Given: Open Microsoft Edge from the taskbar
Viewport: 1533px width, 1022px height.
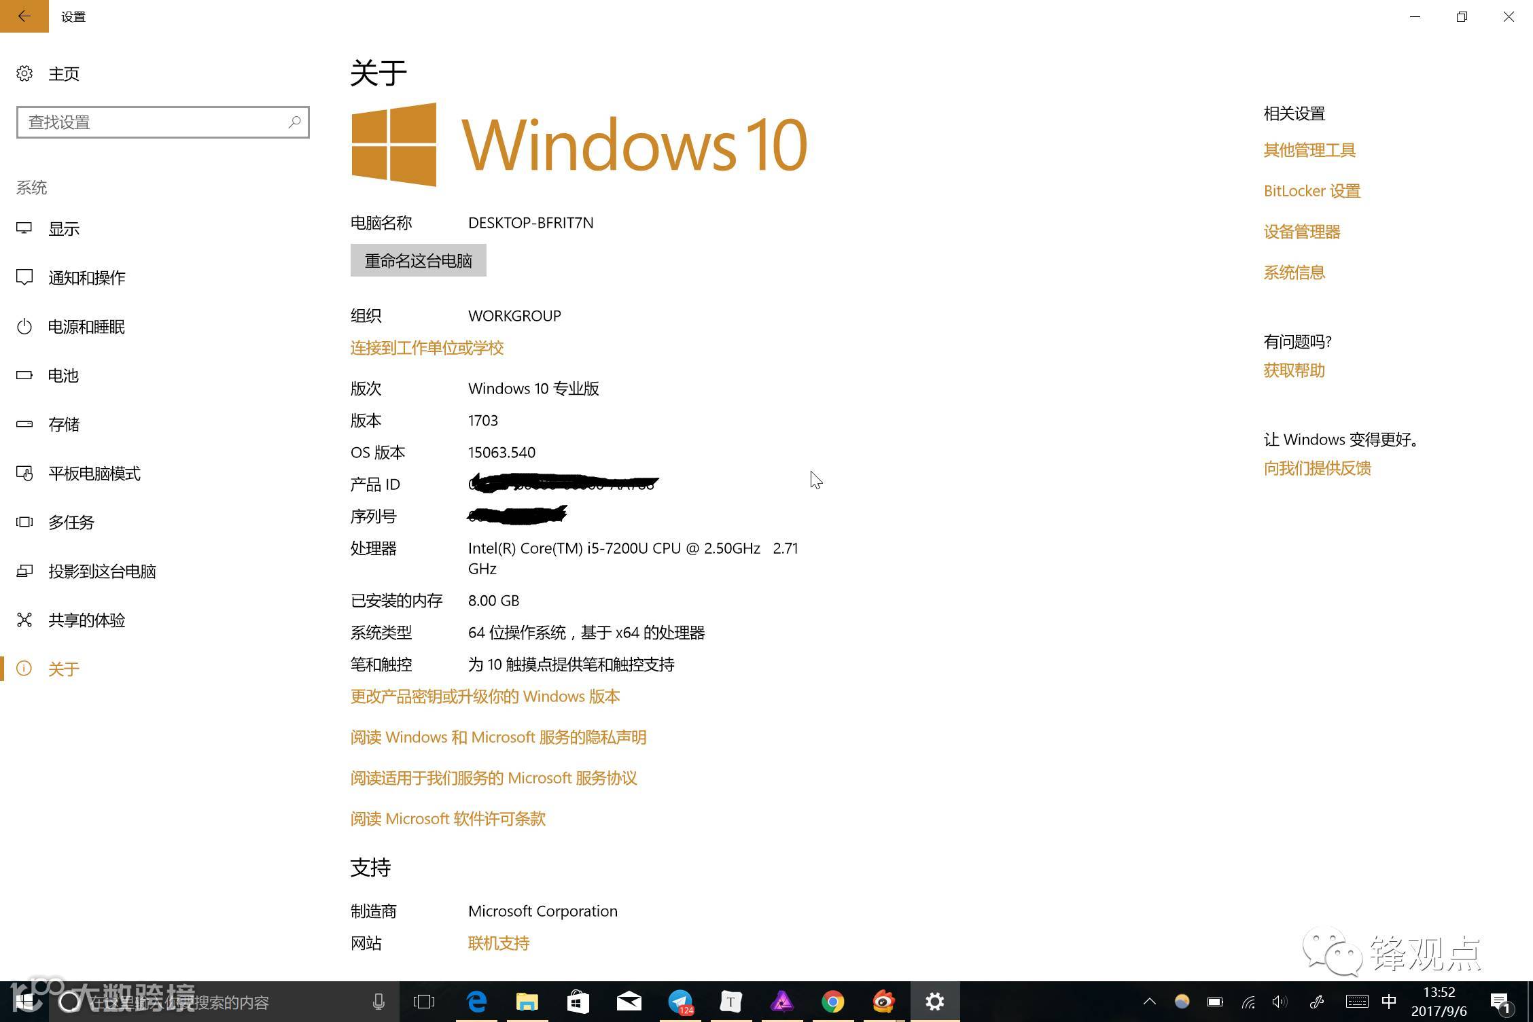Looking at the screenshot, I should coord(476,1002).
